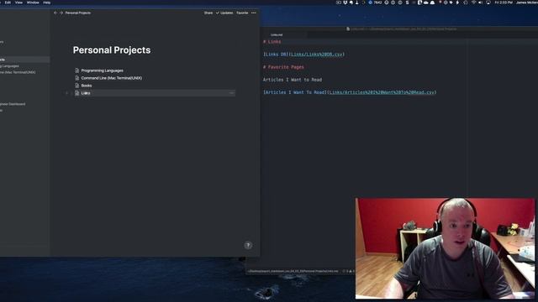The image size is (538, 302).
Task: Open the Window menu in menu bar
Action: (x=33, y=3)
